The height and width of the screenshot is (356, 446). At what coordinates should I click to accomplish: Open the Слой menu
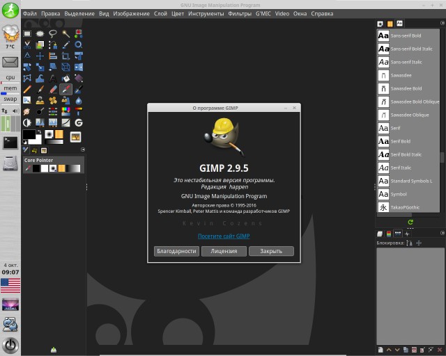[160, 14]
